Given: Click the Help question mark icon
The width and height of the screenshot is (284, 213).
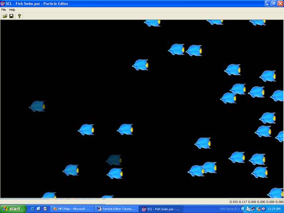Looking at the screenshot, I should coord(19,16).
